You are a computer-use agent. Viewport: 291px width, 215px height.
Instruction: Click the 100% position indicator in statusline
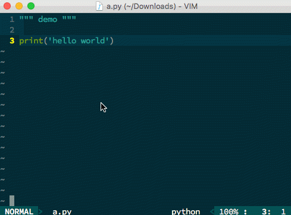coord(229,211)
